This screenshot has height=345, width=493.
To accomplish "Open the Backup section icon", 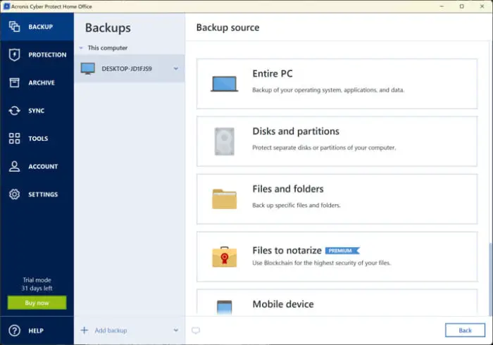I will click(14, 27).
